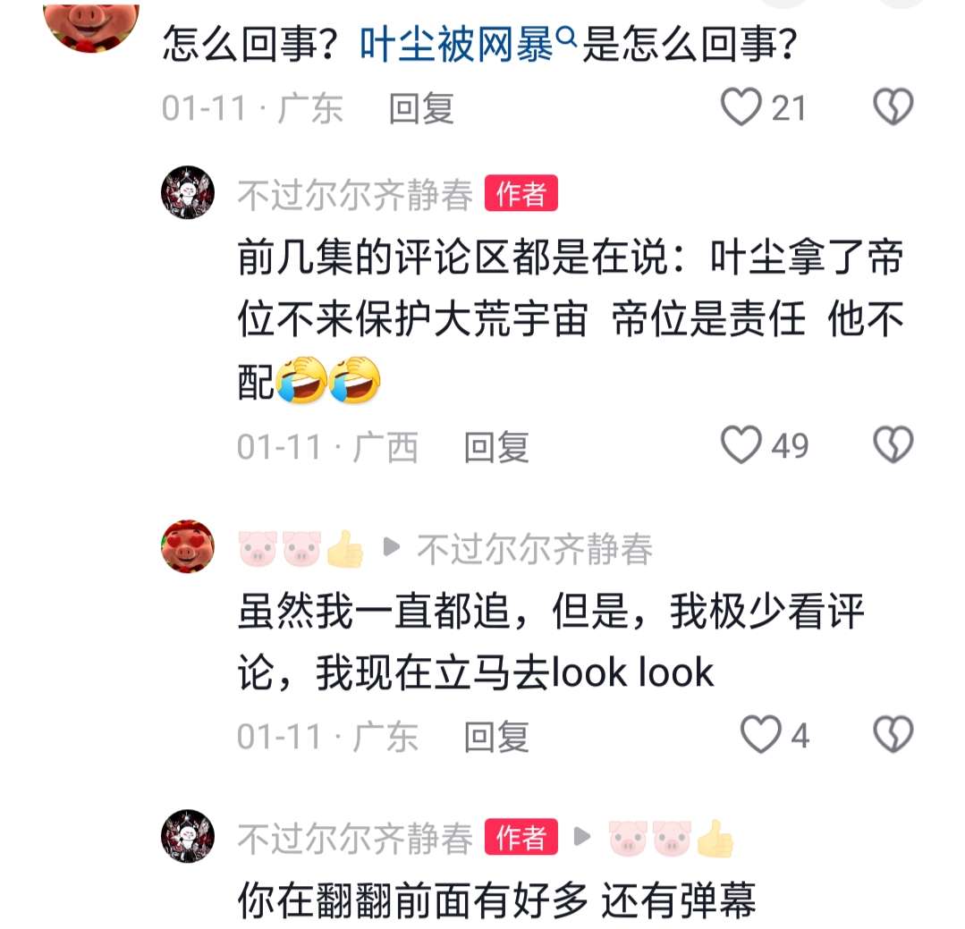Open the pig-face avatar at the top
Viewport: 965px width, 929px height.
tap(91, 25)
